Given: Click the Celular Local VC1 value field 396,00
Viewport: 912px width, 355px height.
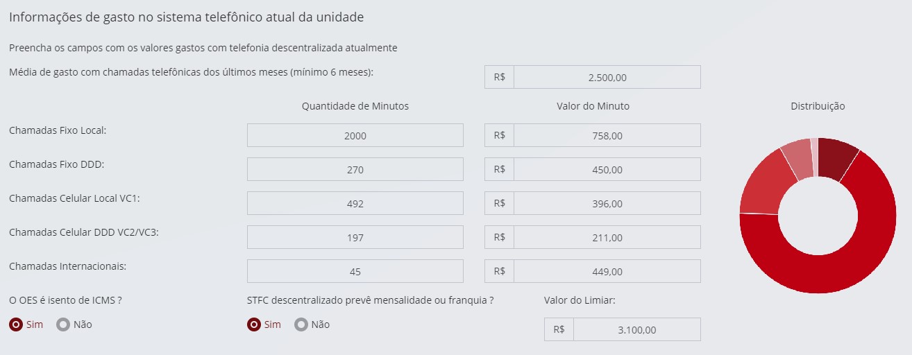Looking at the screenshot, I should point(607,204).
